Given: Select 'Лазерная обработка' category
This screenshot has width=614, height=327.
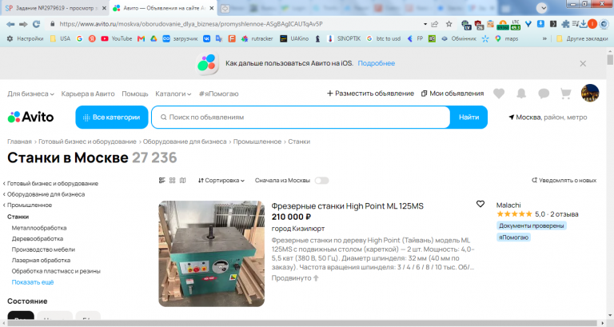Looking at the screenshot, I should point(41,260).
